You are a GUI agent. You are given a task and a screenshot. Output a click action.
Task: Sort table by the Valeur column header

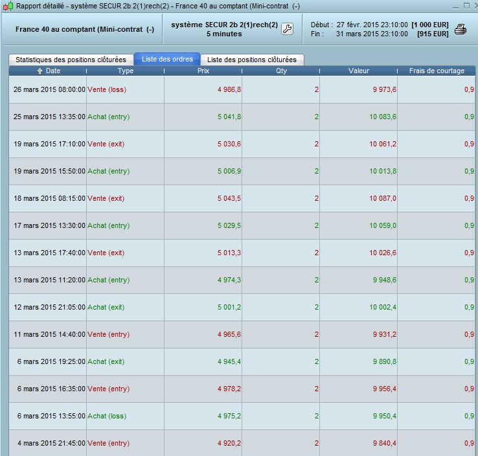click(x=359, y=71)
